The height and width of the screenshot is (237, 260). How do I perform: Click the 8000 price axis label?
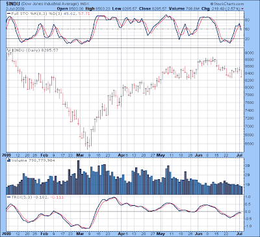click(x=249, y=88)
